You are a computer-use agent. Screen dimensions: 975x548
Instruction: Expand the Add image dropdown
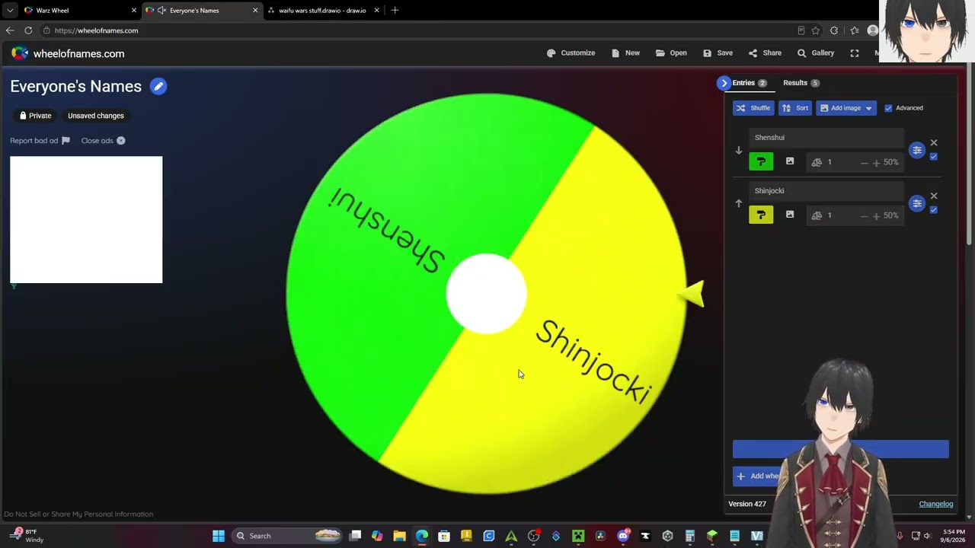click(x=846, y=108)
